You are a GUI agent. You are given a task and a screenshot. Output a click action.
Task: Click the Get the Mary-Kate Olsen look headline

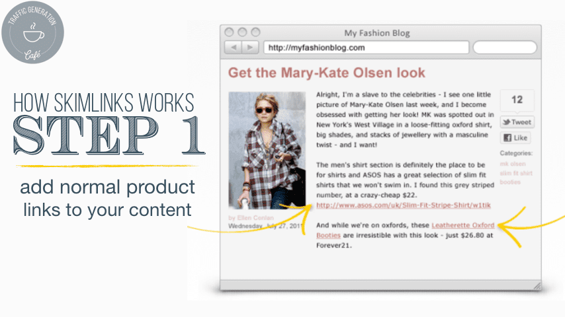pos(326,73)
